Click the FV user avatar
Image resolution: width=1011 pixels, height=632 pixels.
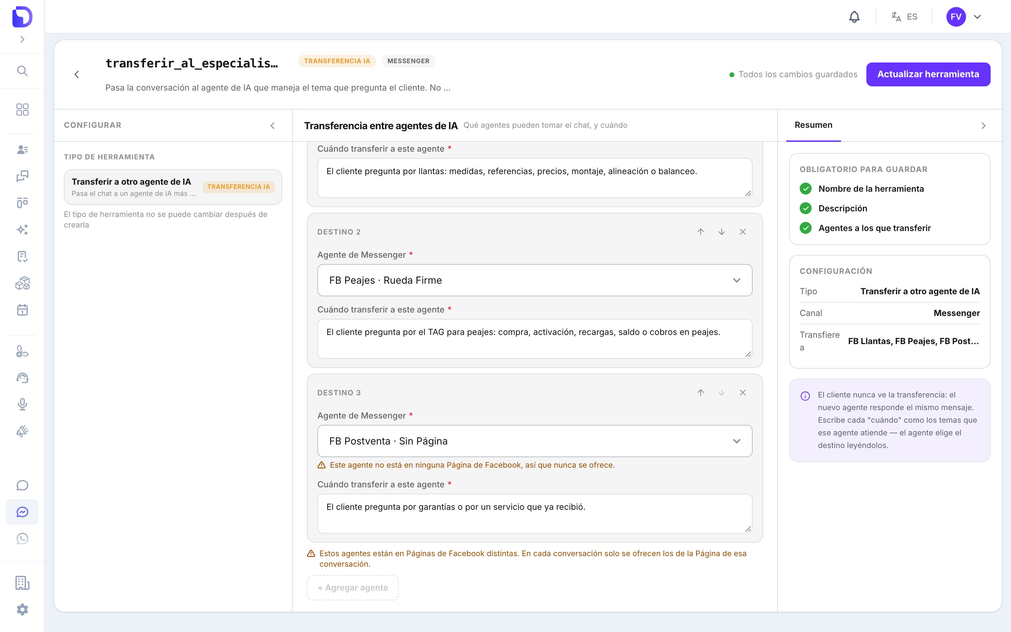956,17
